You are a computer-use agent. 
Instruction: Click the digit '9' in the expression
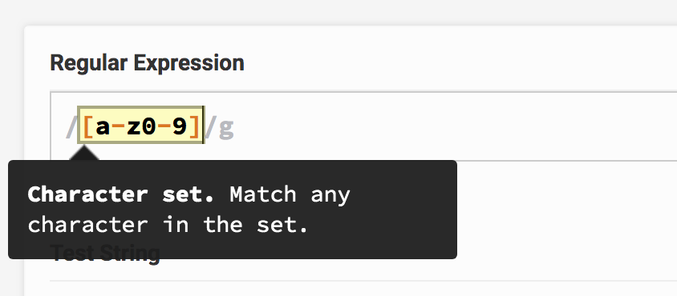click(180, 126)
